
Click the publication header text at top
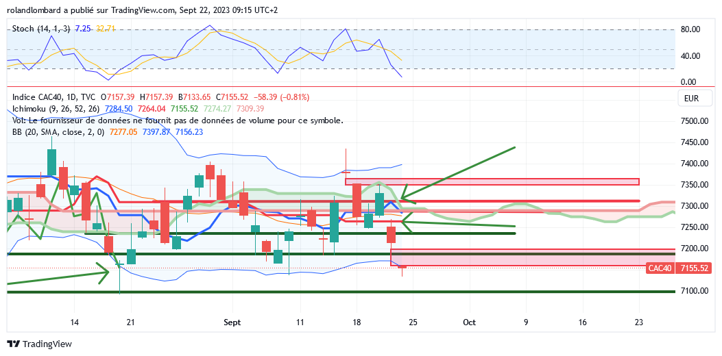coord(141,10)
